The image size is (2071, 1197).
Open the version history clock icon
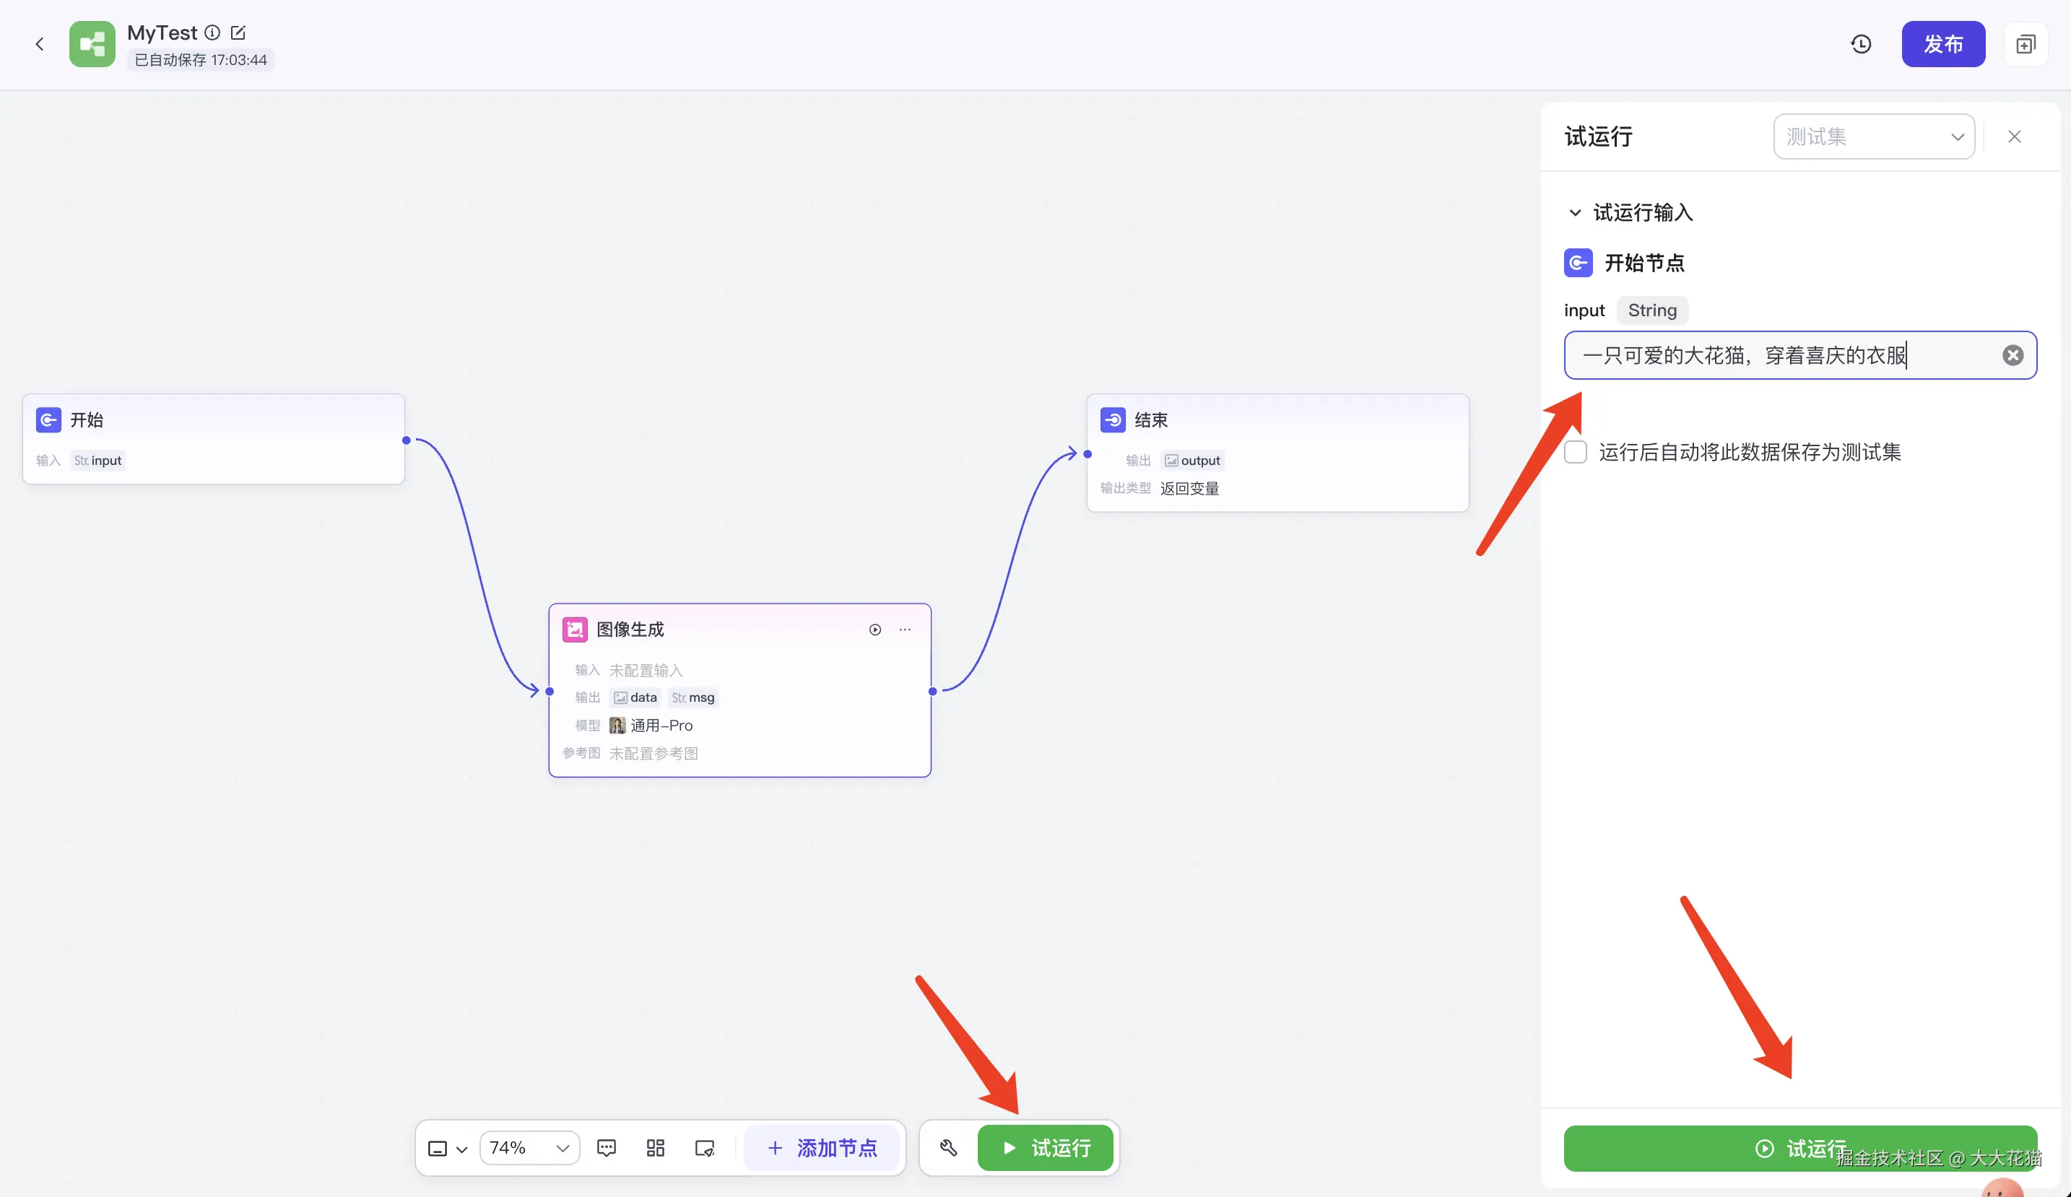[x=1862, y=44]
